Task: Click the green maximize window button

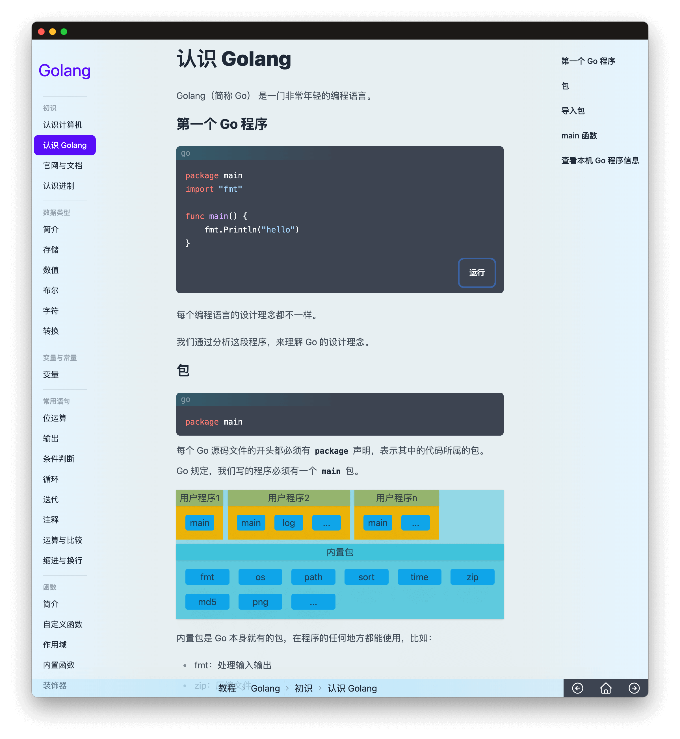Action: (64, 32)
